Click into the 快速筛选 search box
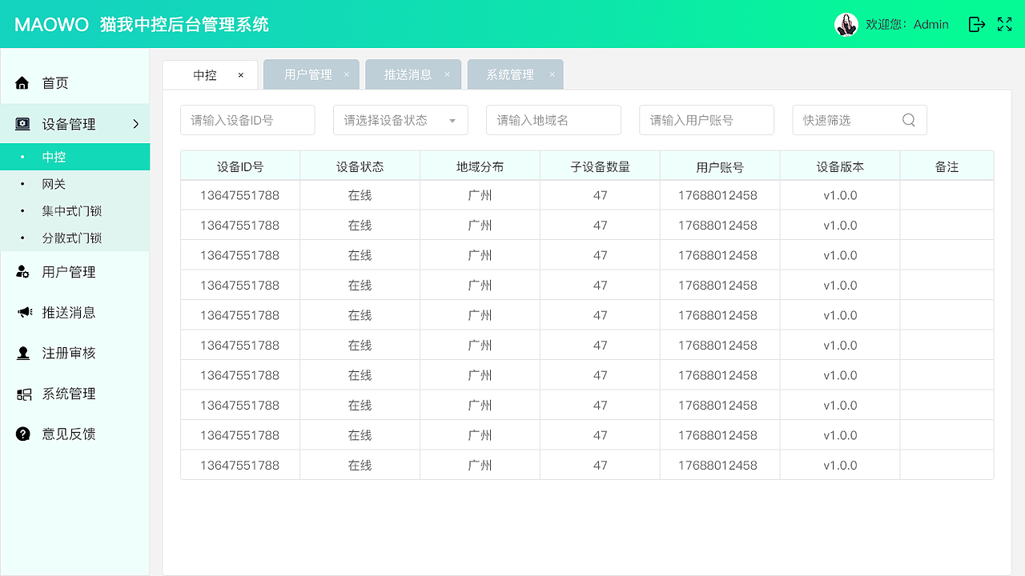Image resolution: width=1025 pixels, height=576 pixels. coord(860,120)
